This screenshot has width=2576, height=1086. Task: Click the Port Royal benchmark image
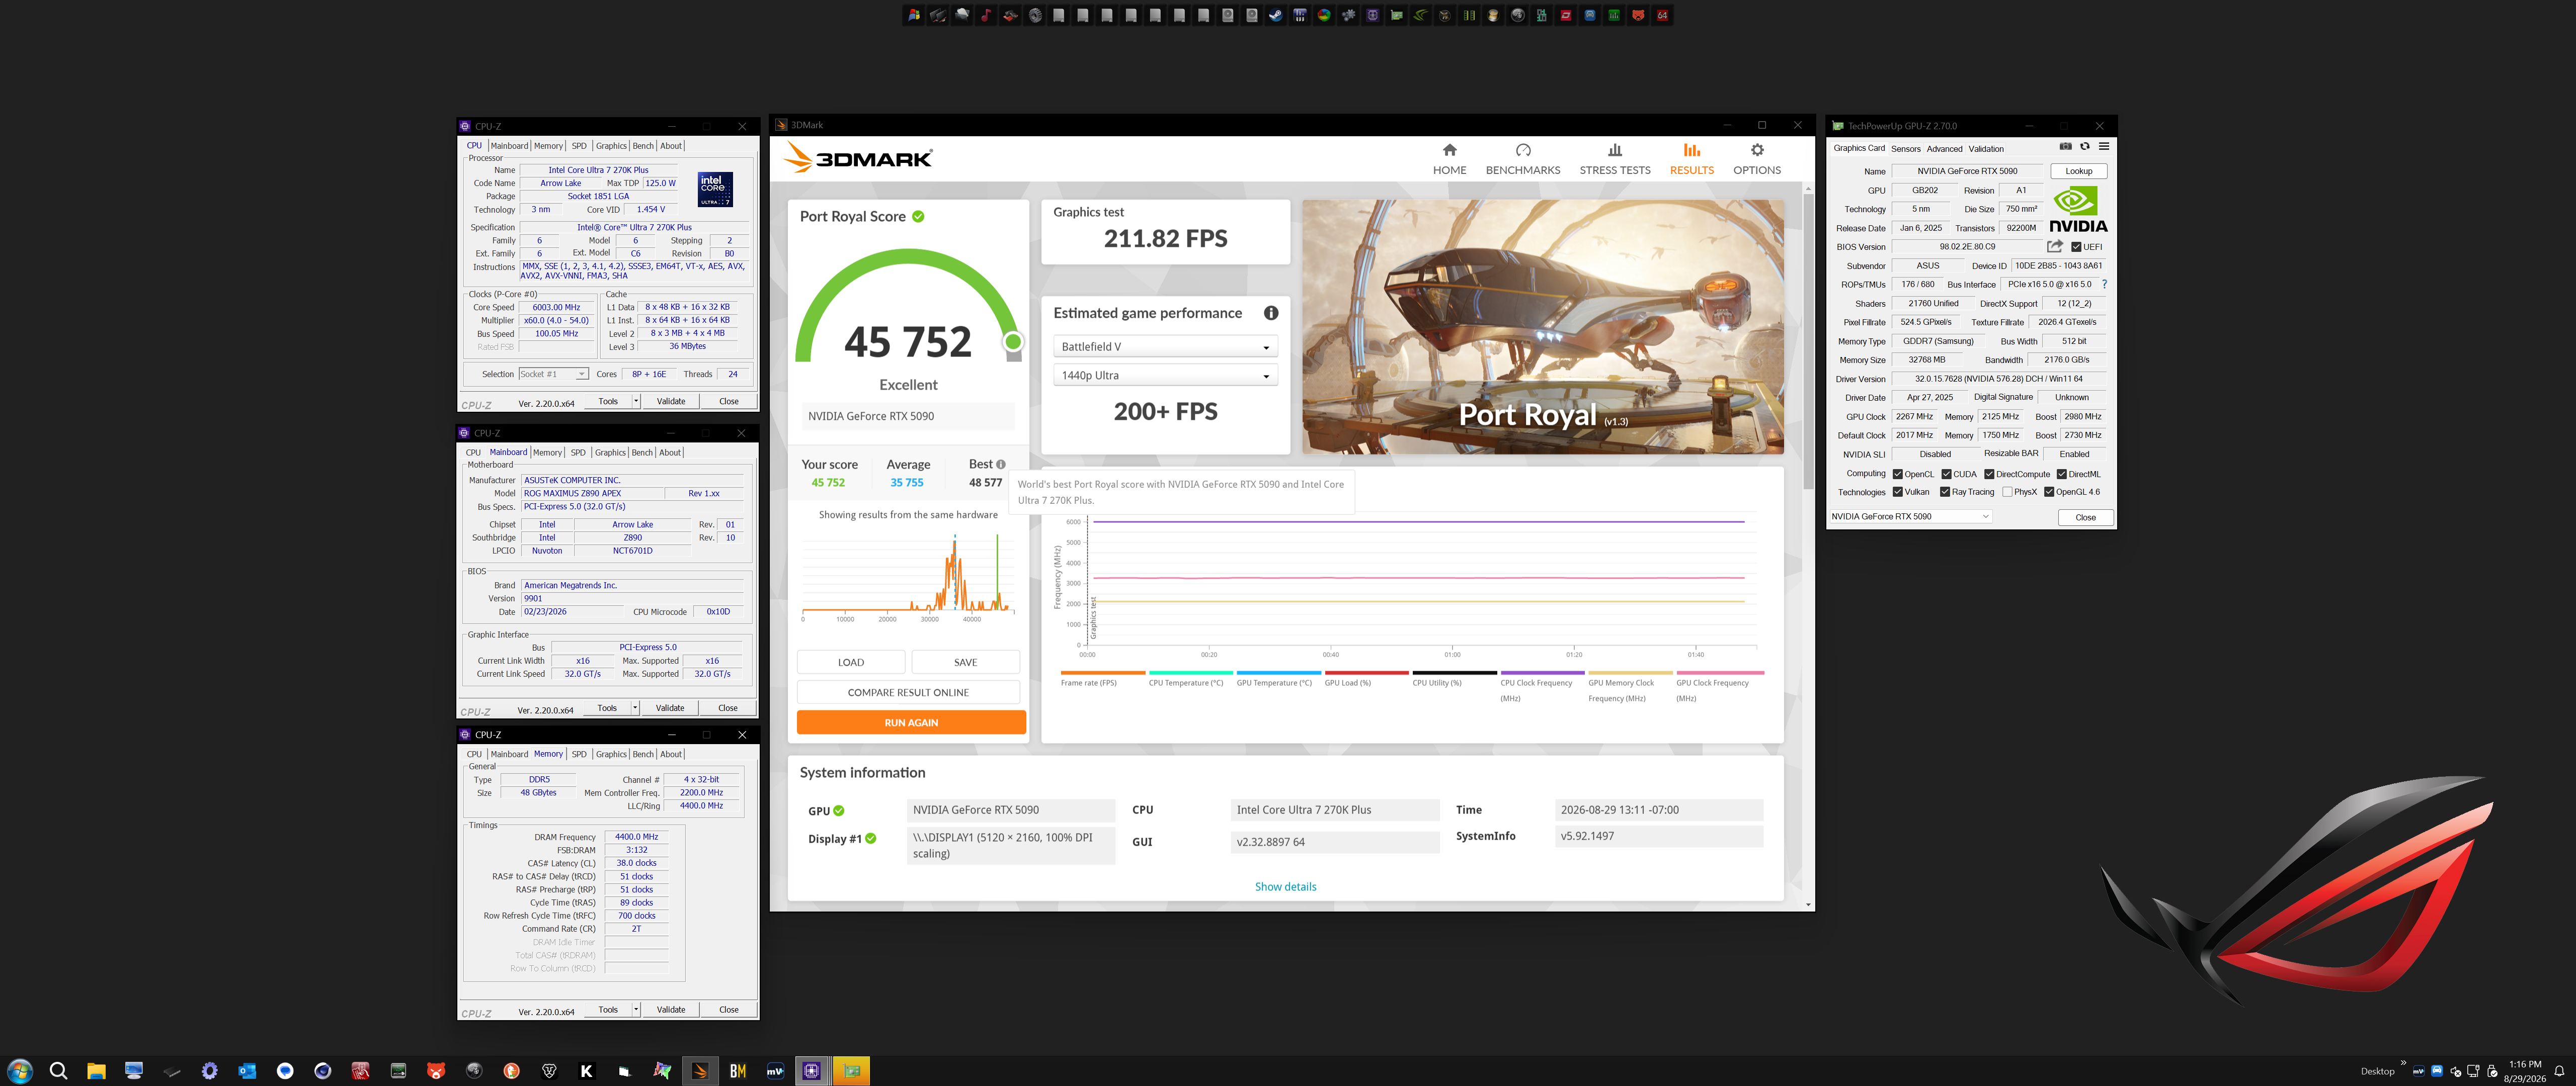point(1542,327)
